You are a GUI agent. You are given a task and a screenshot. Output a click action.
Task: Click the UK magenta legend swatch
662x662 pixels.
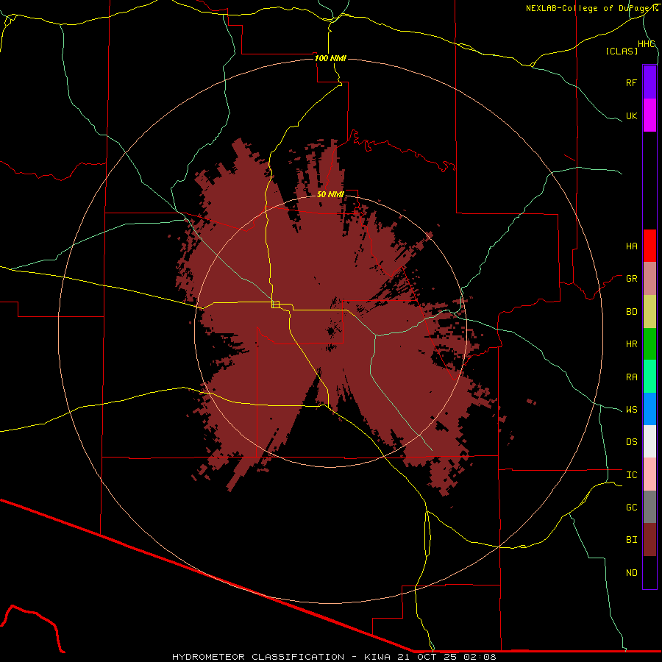tap(649, 115)
